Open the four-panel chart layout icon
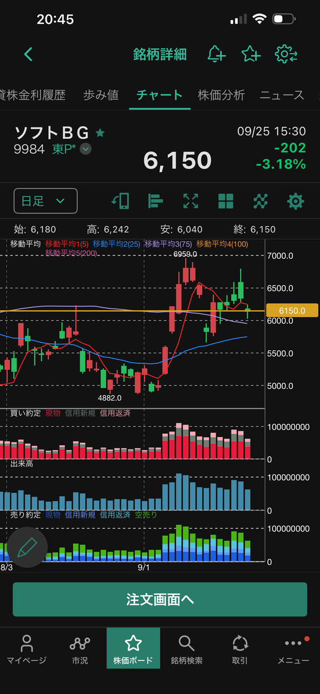The image size is (320, 694). 226,201
